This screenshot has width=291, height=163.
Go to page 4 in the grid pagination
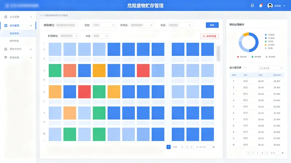(x=192, y=147)
